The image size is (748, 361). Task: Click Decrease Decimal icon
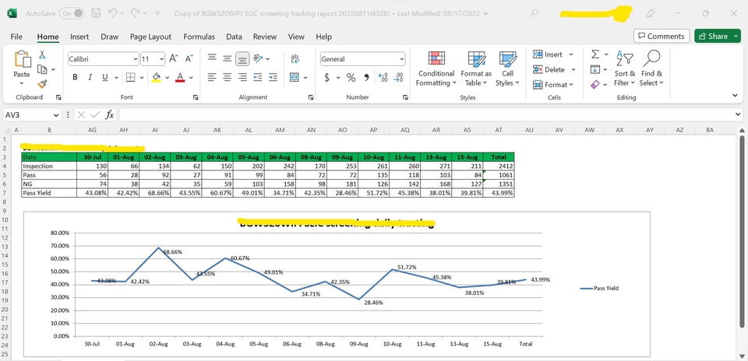point(398,77)
